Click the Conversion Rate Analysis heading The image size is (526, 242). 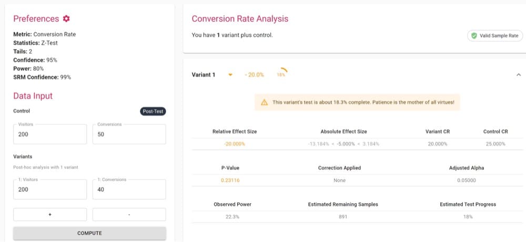click(240, 19)
